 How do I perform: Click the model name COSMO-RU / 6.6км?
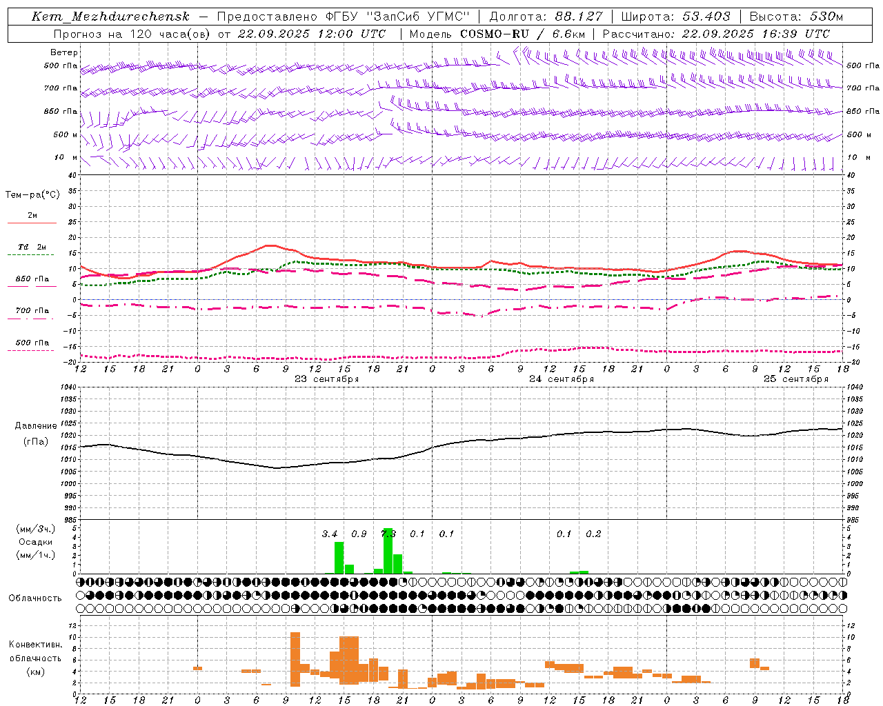click(x=522, y=34)
